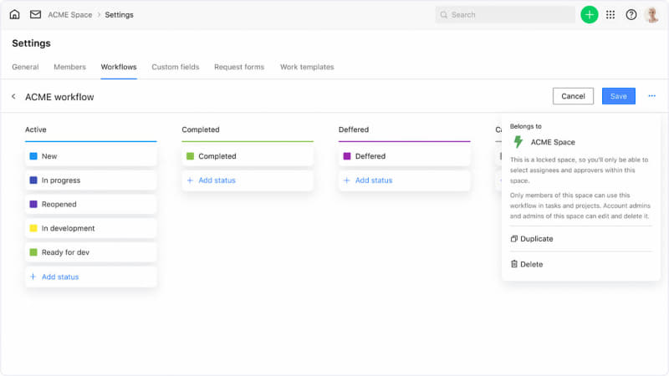
Task: Open the Custom fields tab
Action: (x=175, y=67)
